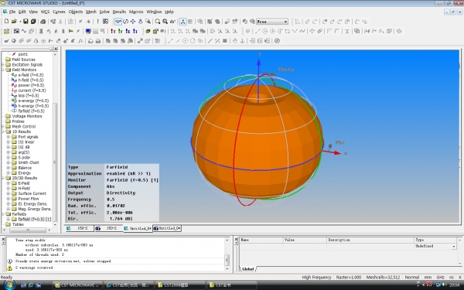
Task: Create a cone with the cone tool
Action: (36, 41)
